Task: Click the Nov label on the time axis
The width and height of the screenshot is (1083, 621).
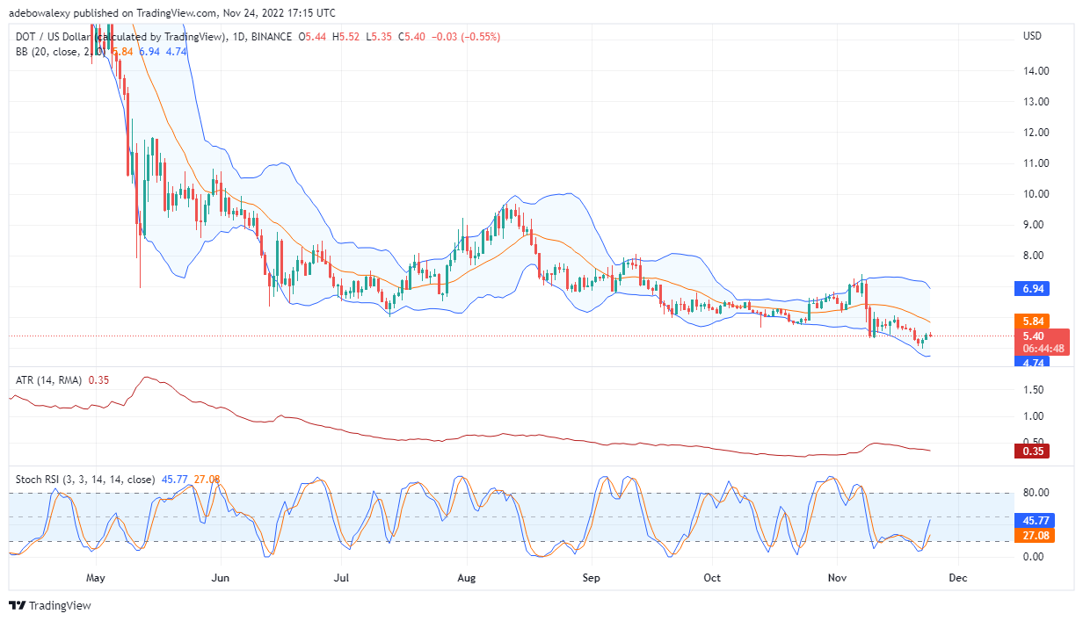Action: point(836,578)
